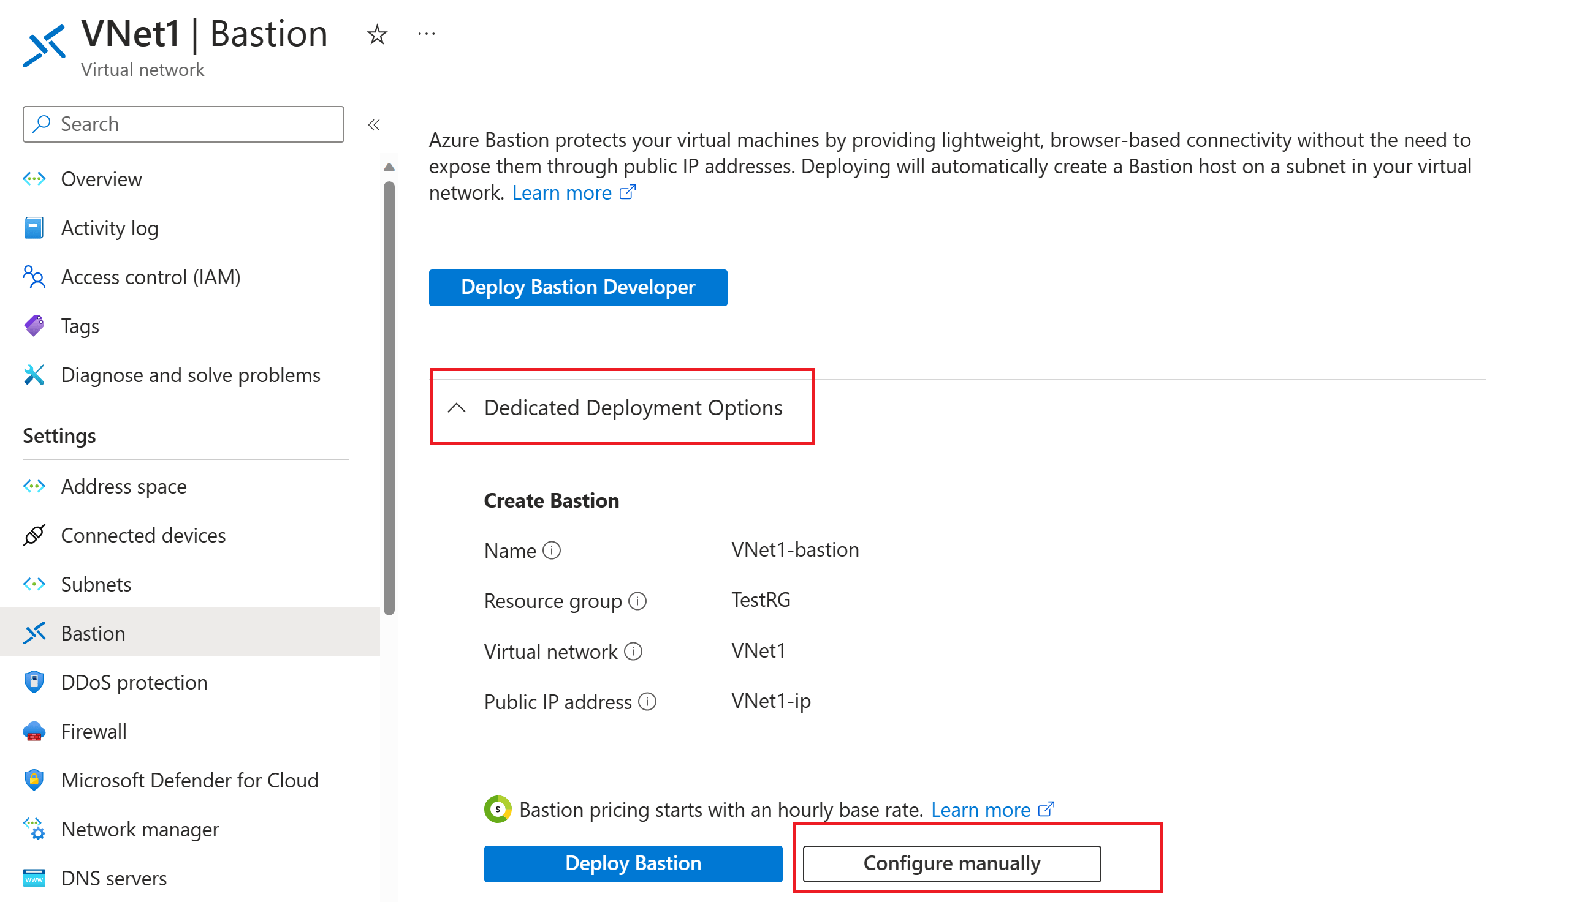Click the Deploy Bastion Developer button
This screenshot has height=902, width=1590.
click(x=577, y=287)
